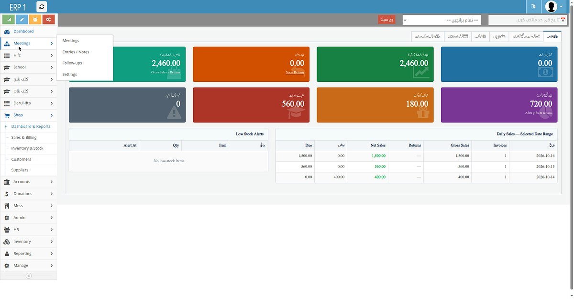Click the School graduation cap icon
This screenshot has height=299, width=574.
[7, 67]
